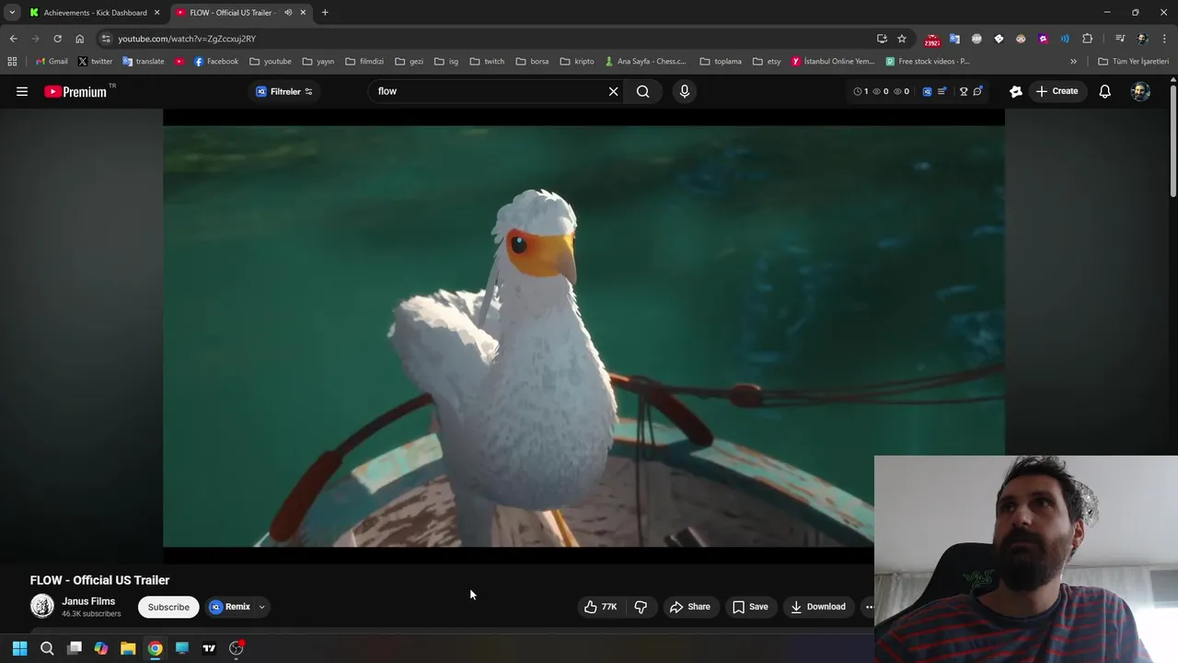This screenshot has width=1178, height=663.
Task: Start voice search with microphone
Action: click(684, 91)
